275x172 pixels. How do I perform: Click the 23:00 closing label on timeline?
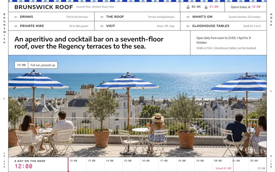[x=261, y=168]
